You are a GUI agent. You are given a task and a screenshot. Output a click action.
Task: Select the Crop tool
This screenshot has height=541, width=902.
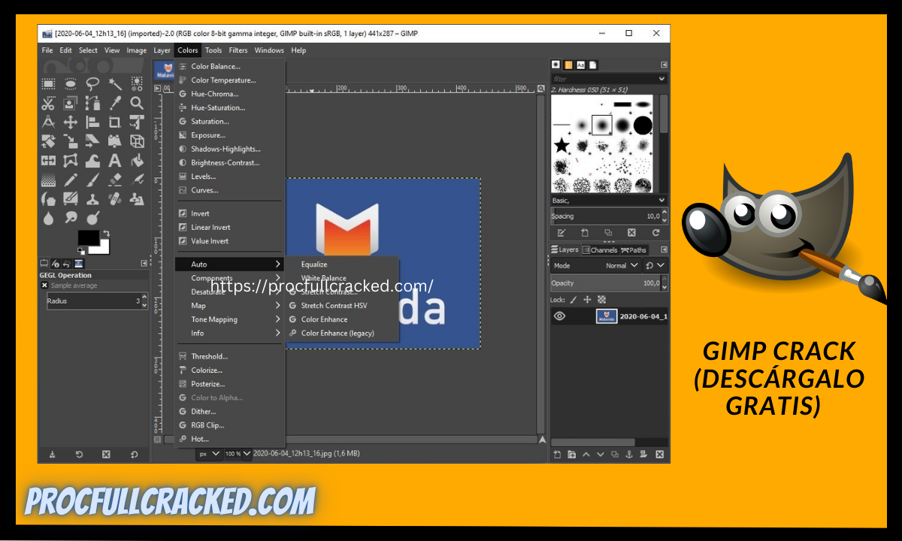click(114, 122)
